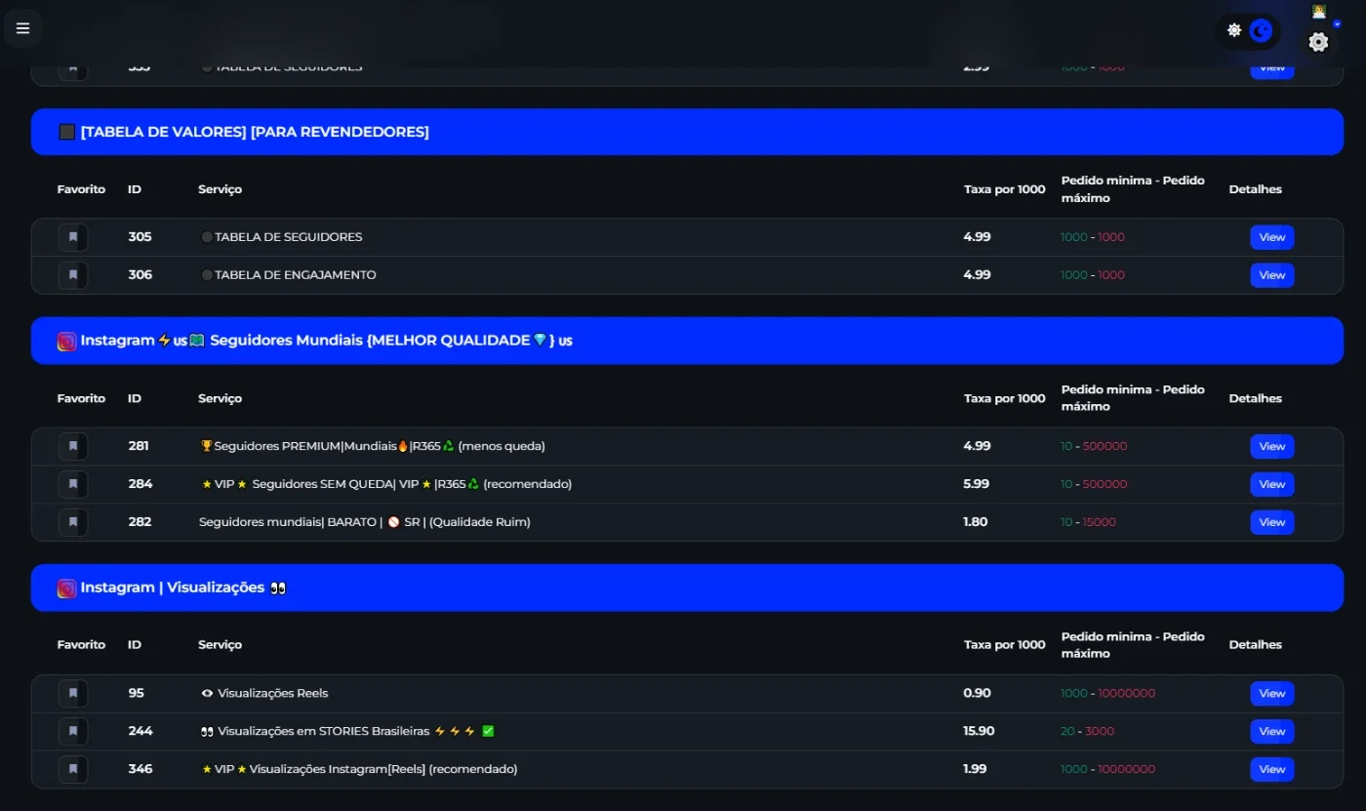Open the hamburger menu
The height and width of the screenshot is (811, 1366).
click(x=23, y=28)
